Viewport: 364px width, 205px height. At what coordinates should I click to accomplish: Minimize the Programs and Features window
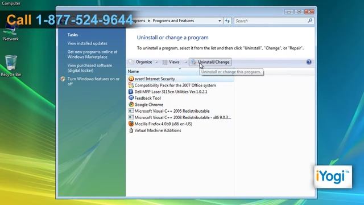(x=289, y=11)
